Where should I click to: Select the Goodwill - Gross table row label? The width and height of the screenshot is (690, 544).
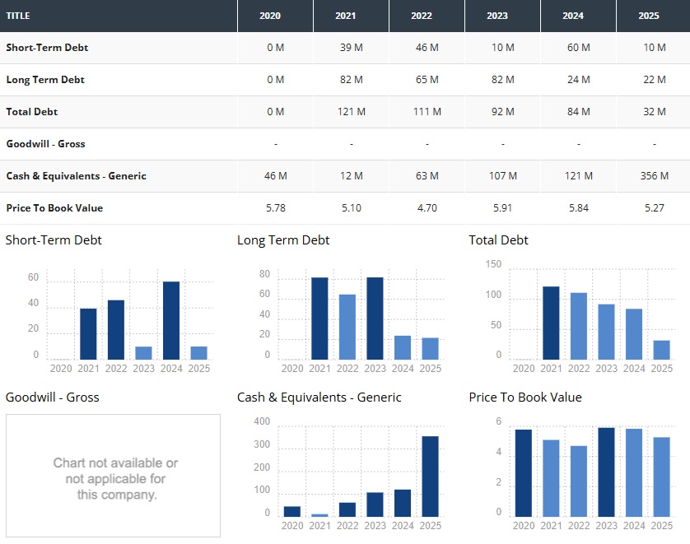[45, 144]
